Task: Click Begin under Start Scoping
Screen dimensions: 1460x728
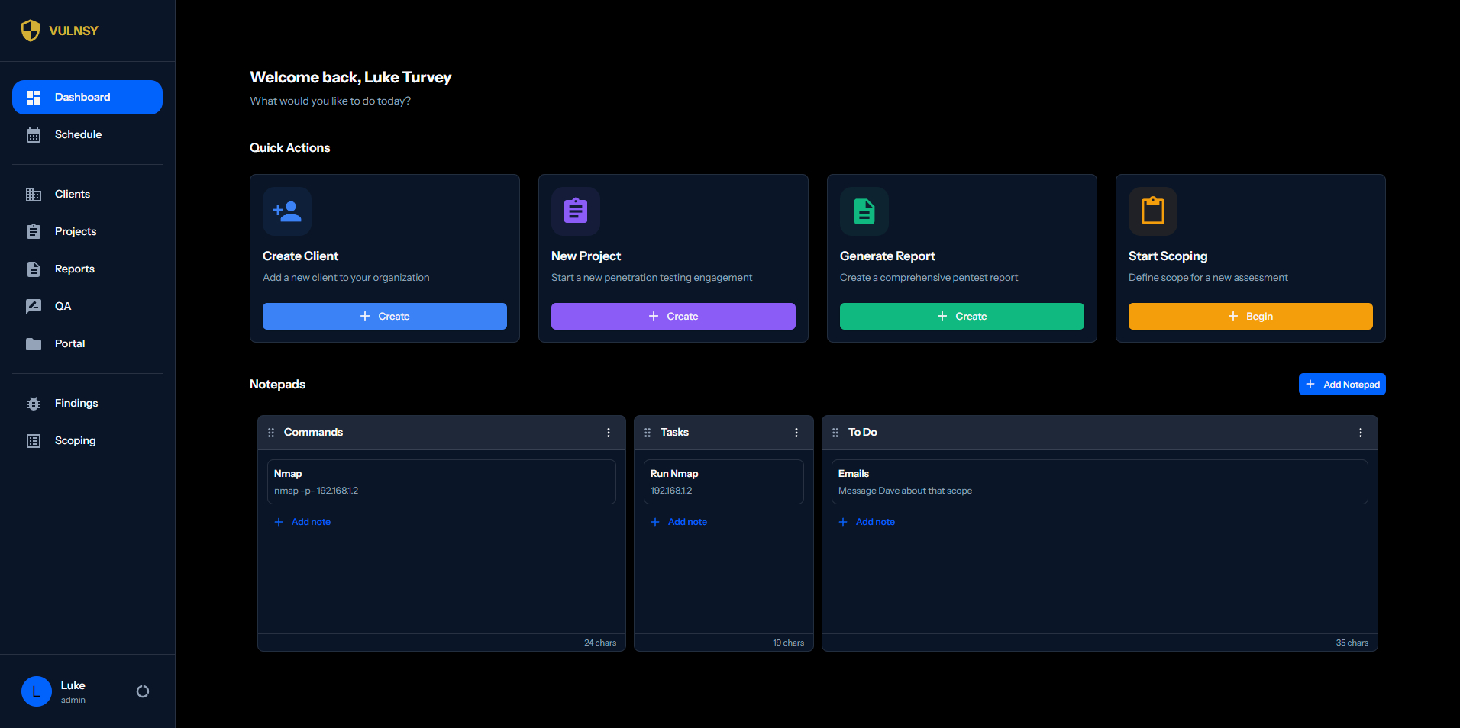Action: (x=1250, y=316)
